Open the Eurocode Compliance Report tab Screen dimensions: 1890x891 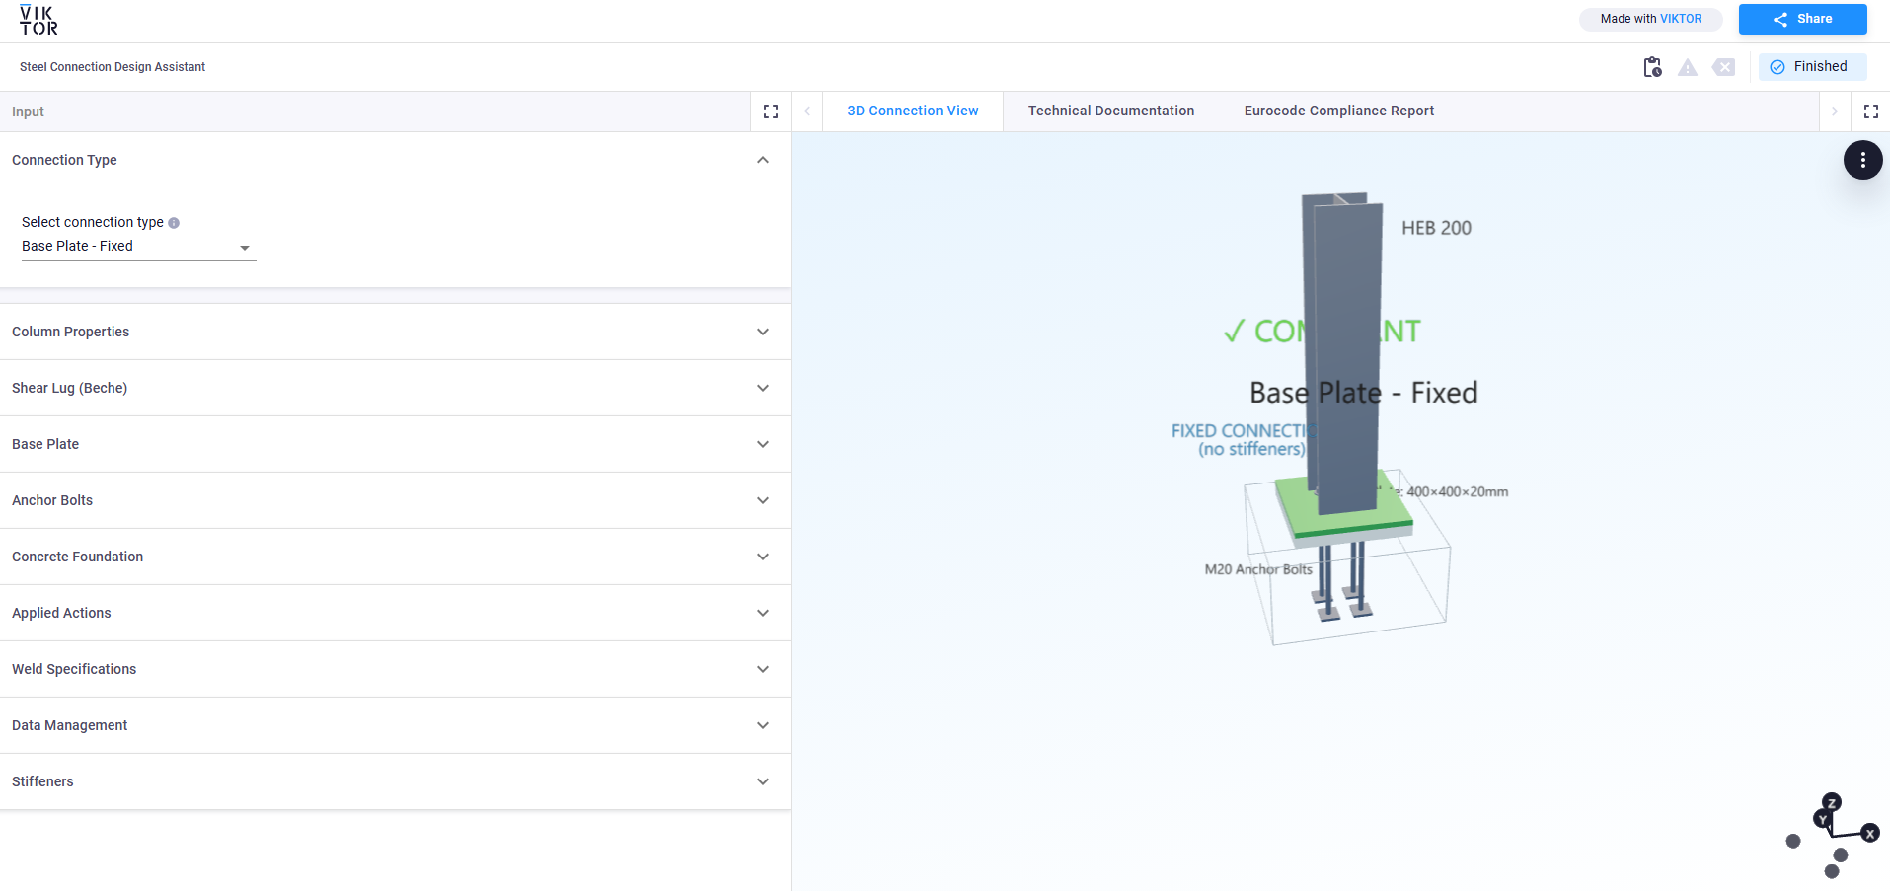click(1338, 111)
